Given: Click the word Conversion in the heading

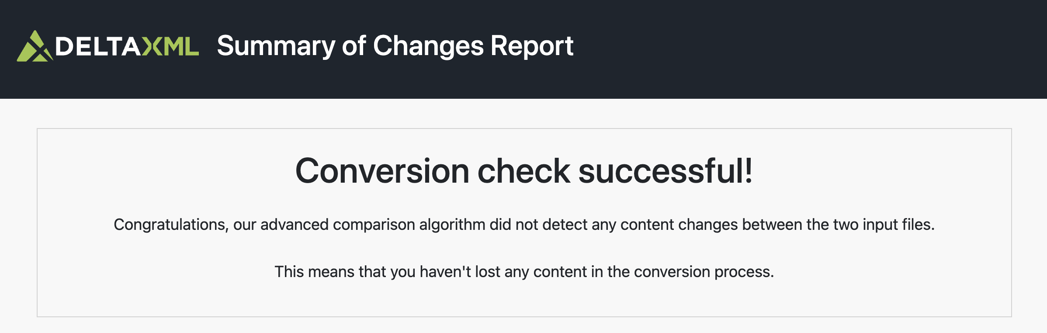Looking at the screenshot, I should point(382,171).
